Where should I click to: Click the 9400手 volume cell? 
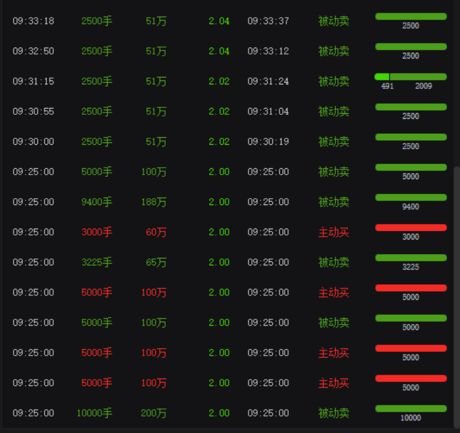96,202
